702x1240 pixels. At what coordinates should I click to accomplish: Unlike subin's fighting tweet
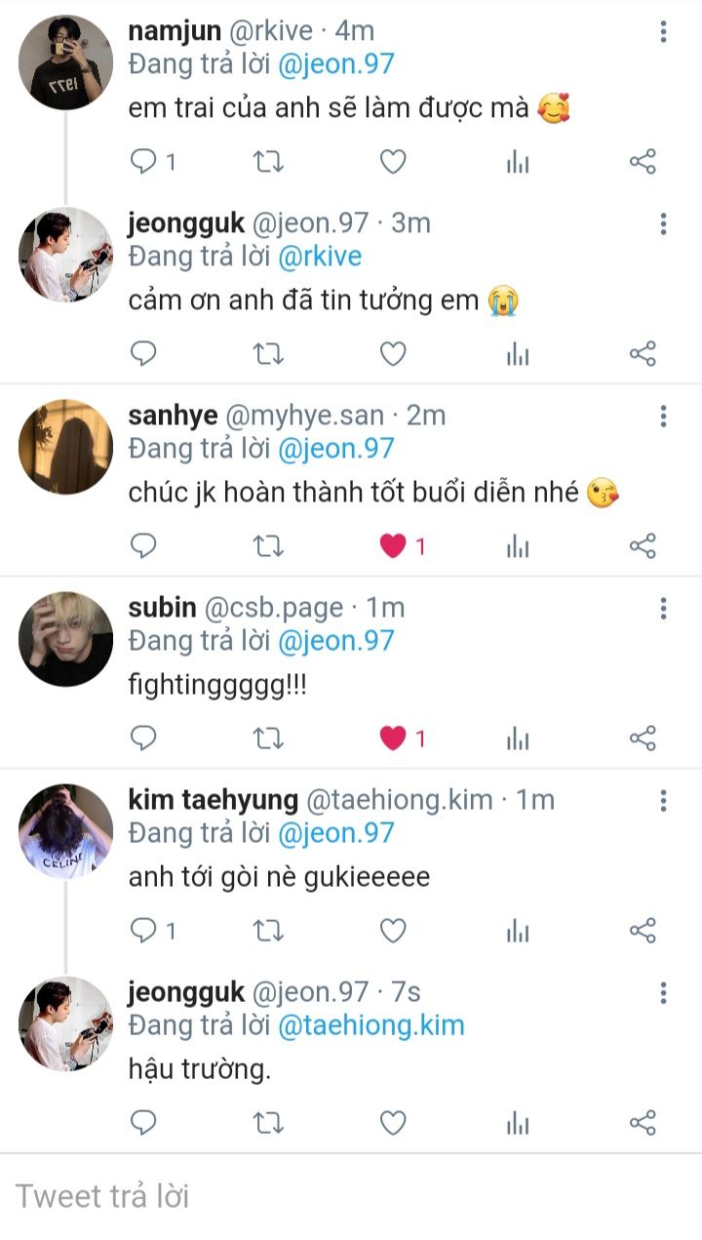[393, 739]
